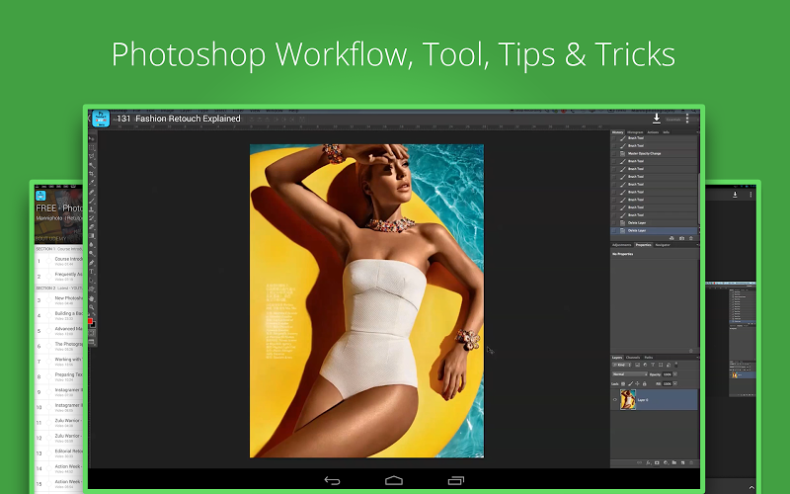The height and width of the screenshot is (494, 790).
Task: Switch to the Paths tab
Action: [649, 358]
